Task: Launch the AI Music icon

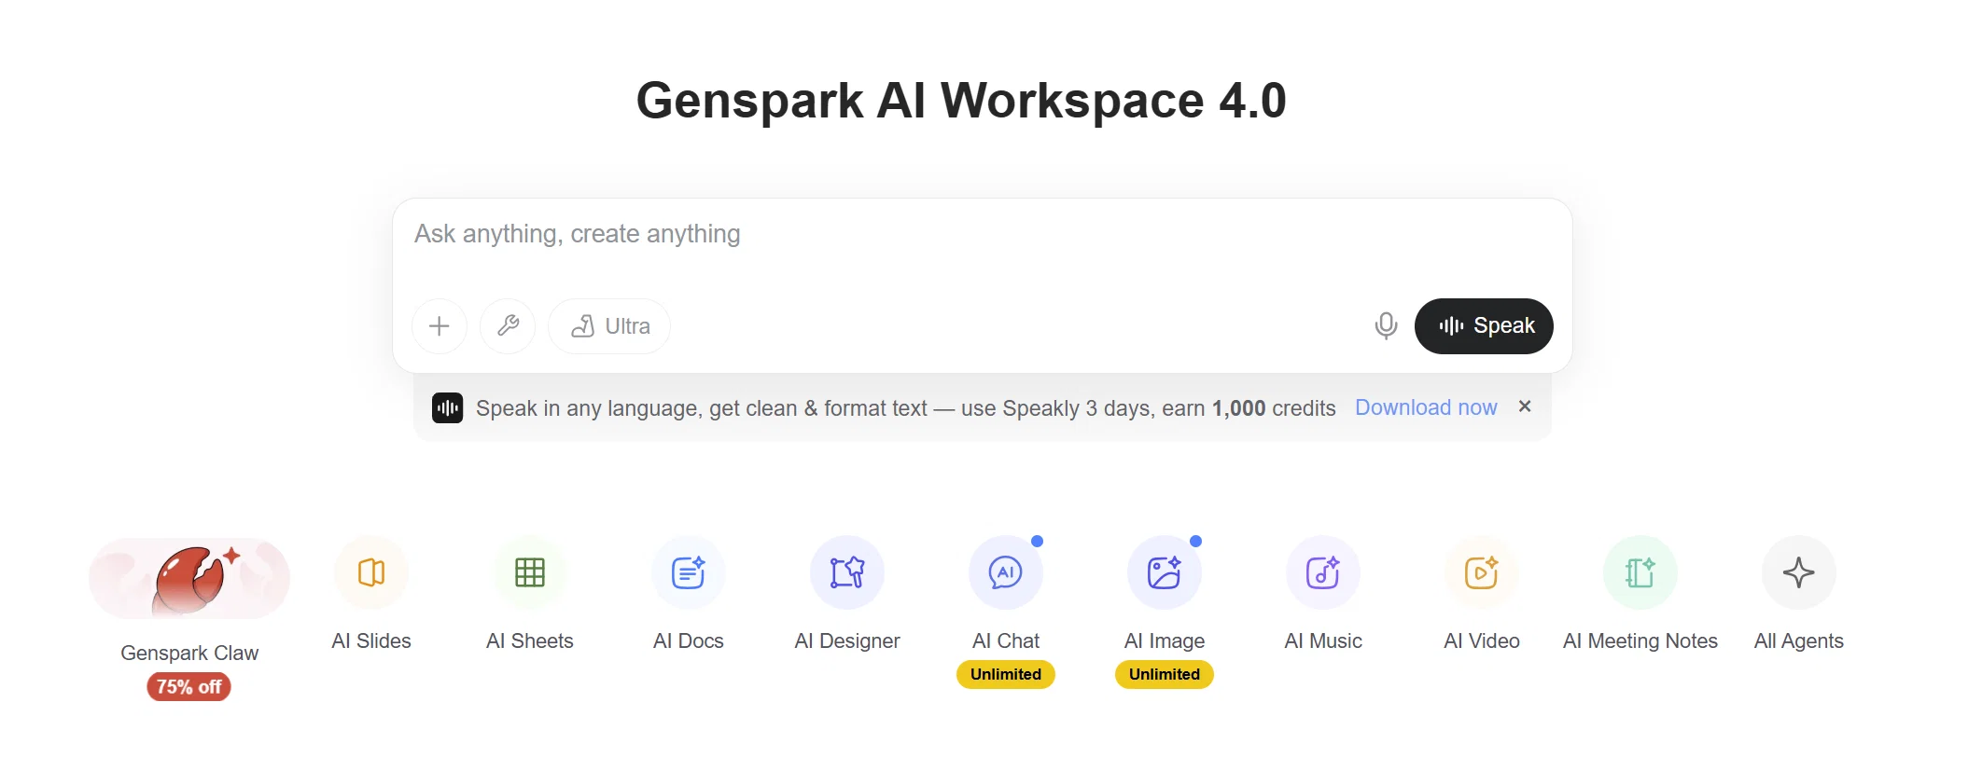Action: [x=1323, y=572]
